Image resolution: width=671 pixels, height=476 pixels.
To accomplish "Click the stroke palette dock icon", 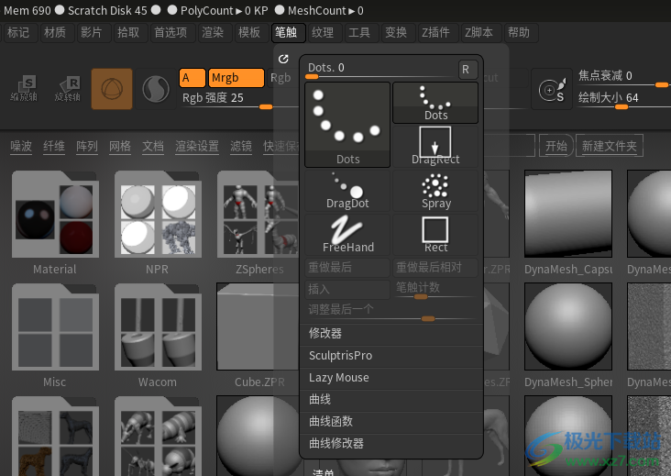I will click(x=283, y=59).
